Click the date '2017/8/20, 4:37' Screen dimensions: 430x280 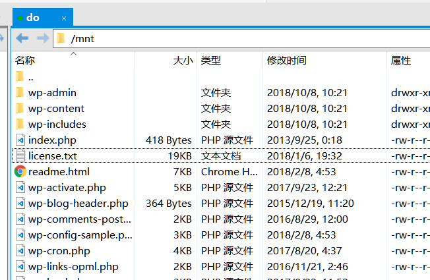click(305, 251)
